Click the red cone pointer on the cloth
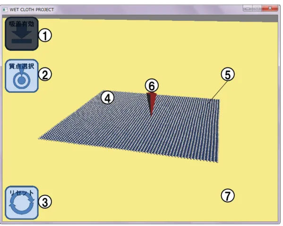The width and height of the screenshot is (283, 226). click(x=151, y=104)
